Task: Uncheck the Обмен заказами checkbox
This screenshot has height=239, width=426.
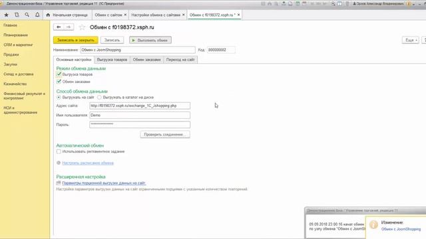Action: [x=59, y=82]
